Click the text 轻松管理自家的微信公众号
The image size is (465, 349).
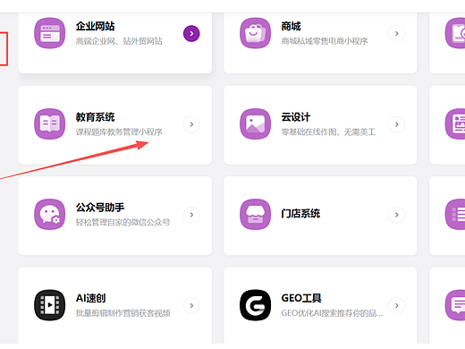point(123,222)
